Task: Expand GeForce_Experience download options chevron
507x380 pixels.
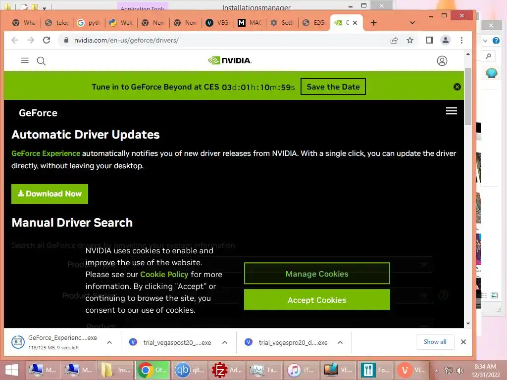Action: pyautogui.click(x=109, y=342)
